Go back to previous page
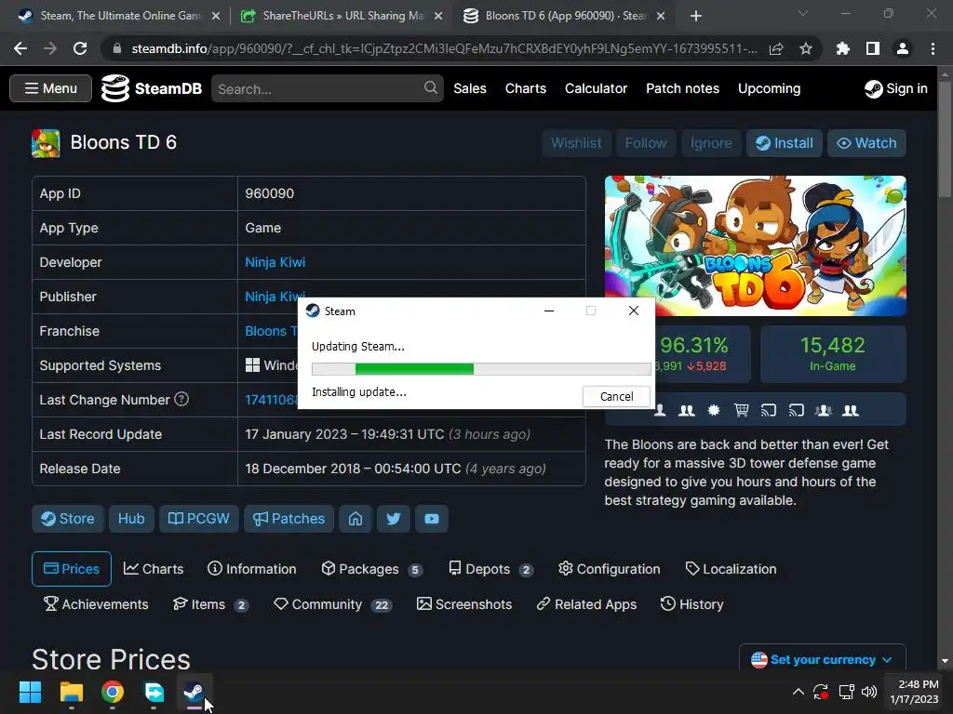The height and width of the screenshot is (714, 953). pyautogui.click(x=20, y=48)
